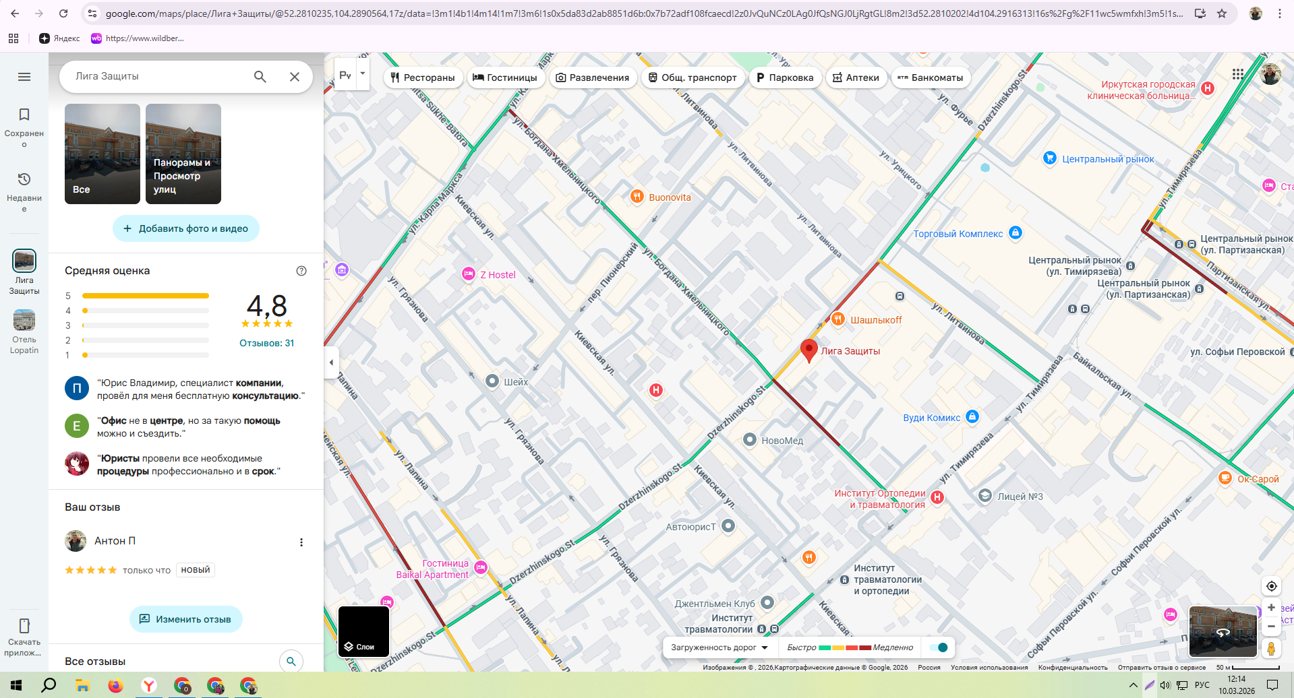
Task: Select the Парковка filter chip
Action: point(785,77)
